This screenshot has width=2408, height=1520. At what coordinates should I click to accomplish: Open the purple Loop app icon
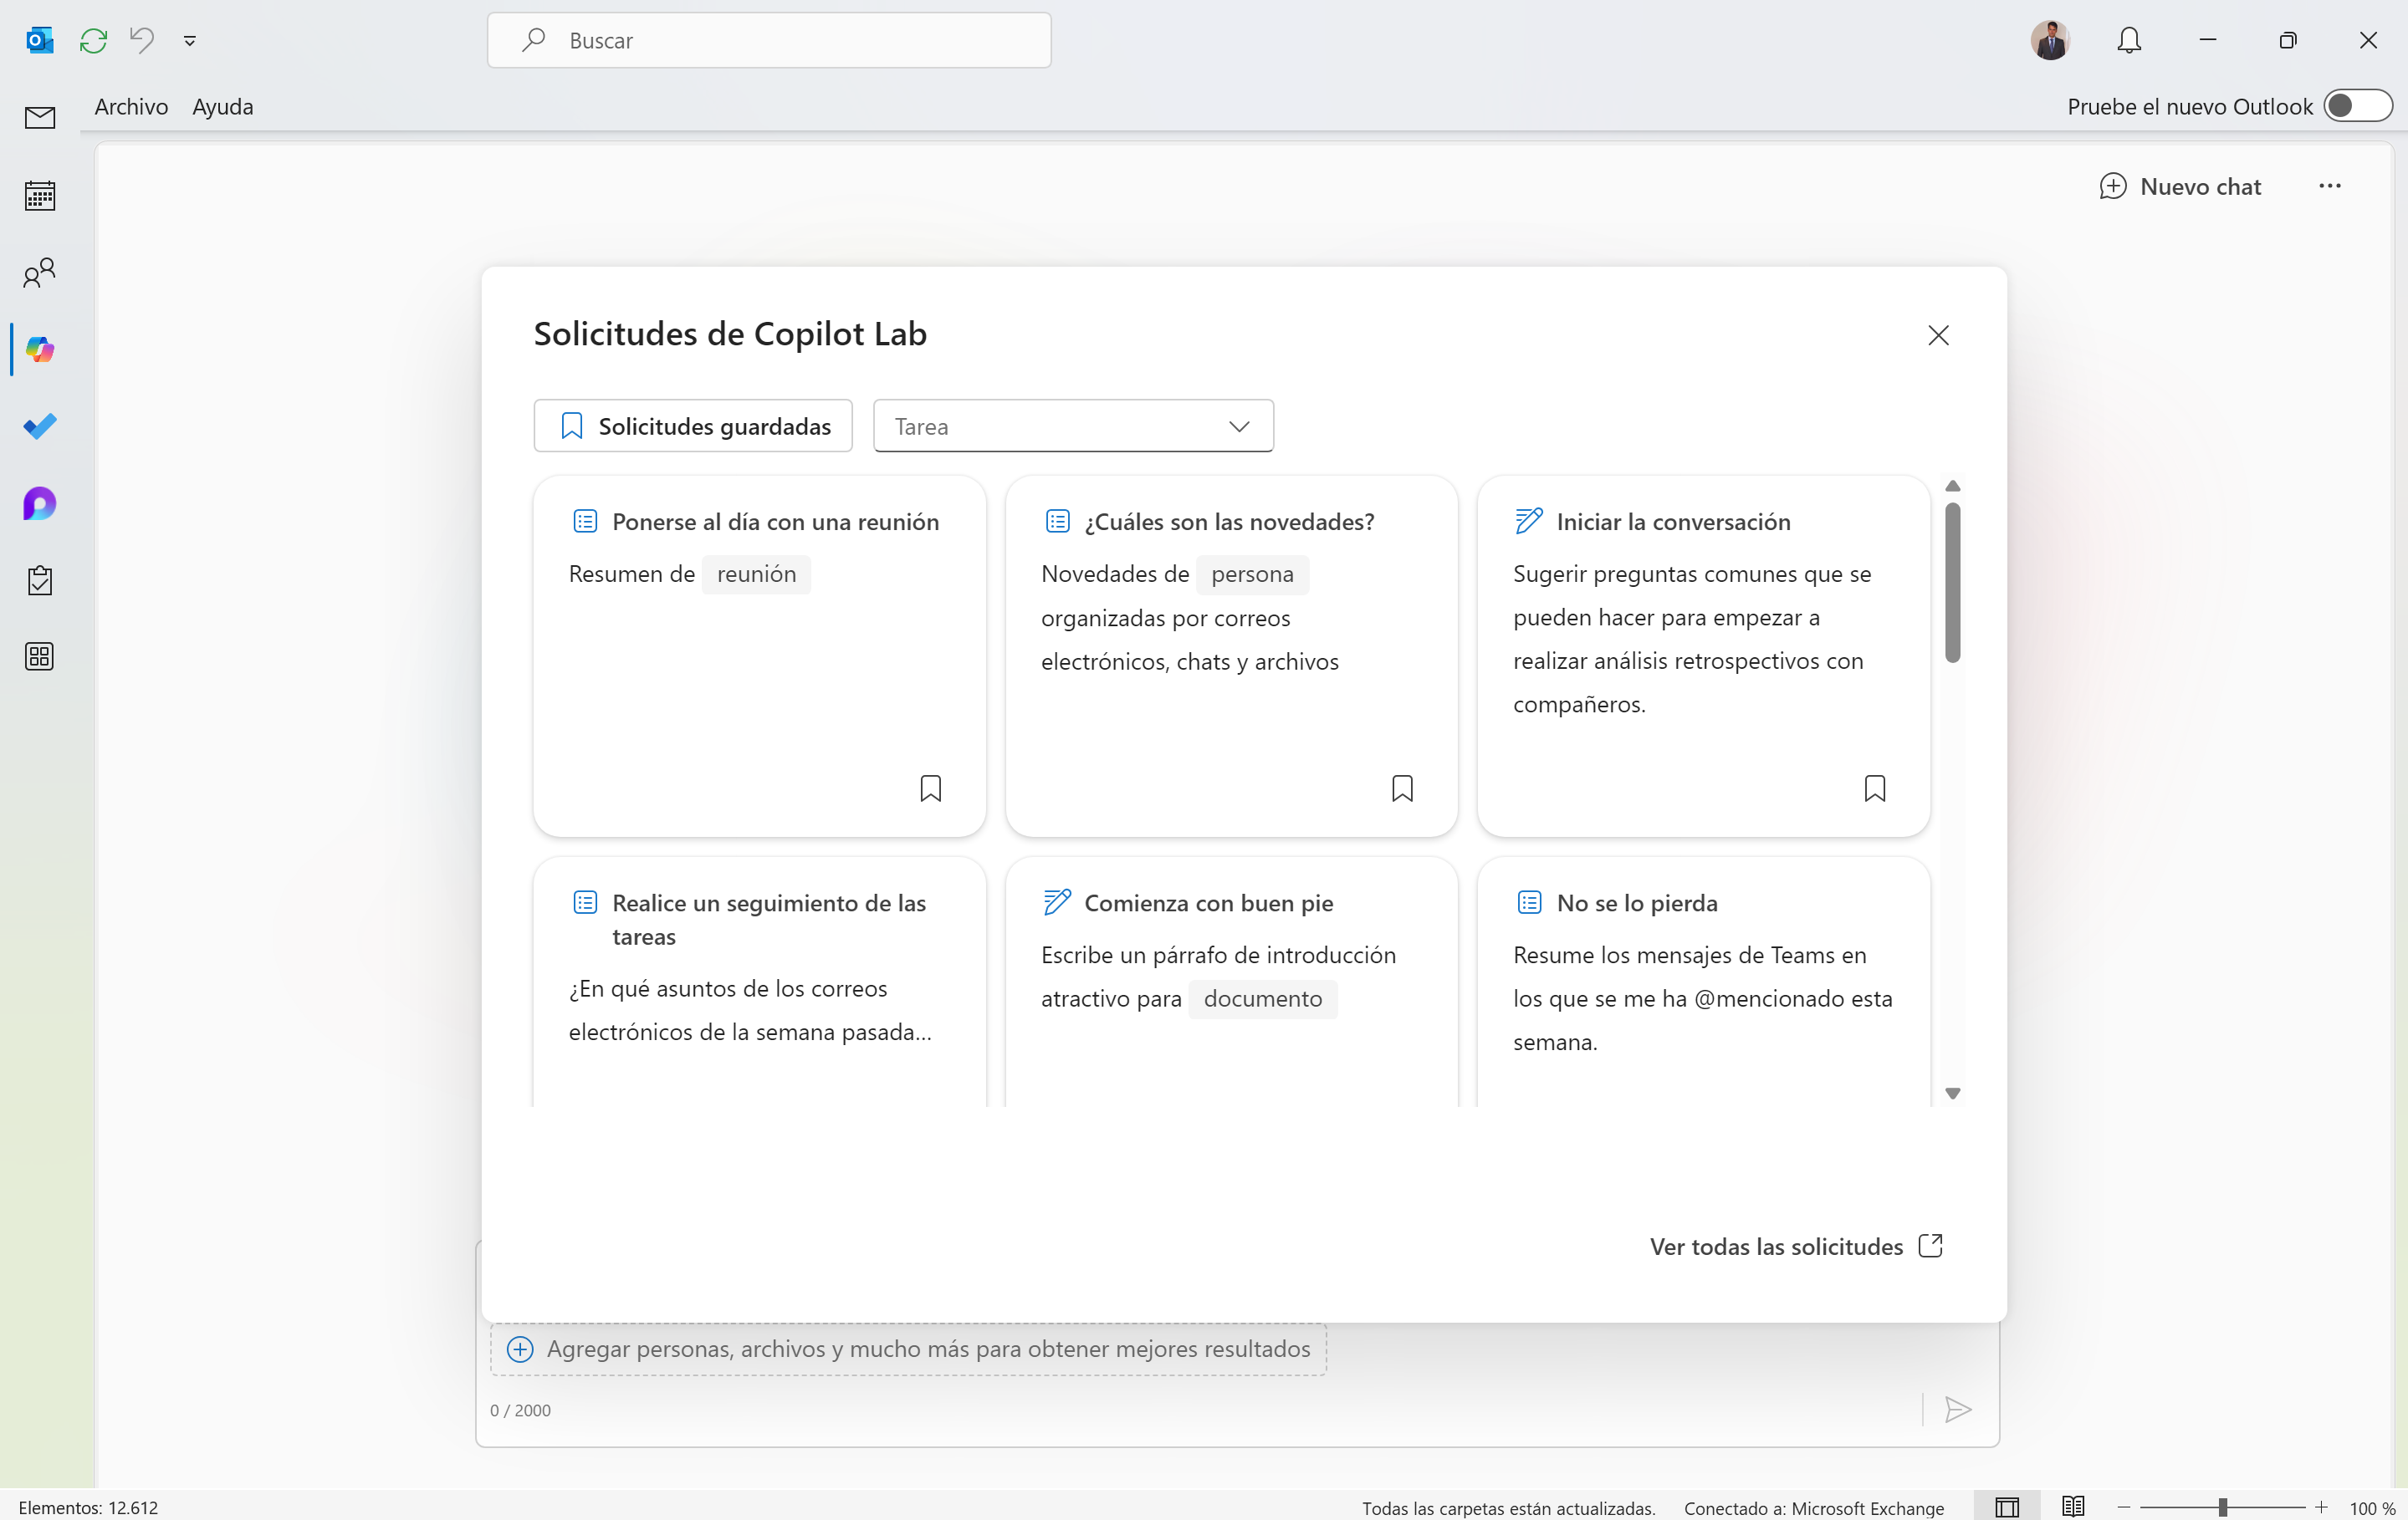[40, 503]
